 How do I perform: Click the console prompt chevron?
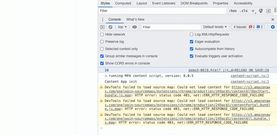(x=101, y=128)
